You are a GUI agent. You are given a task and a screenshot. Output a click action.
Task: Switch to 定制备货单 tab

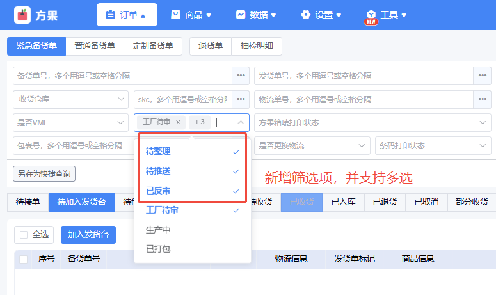click(153, 46)
